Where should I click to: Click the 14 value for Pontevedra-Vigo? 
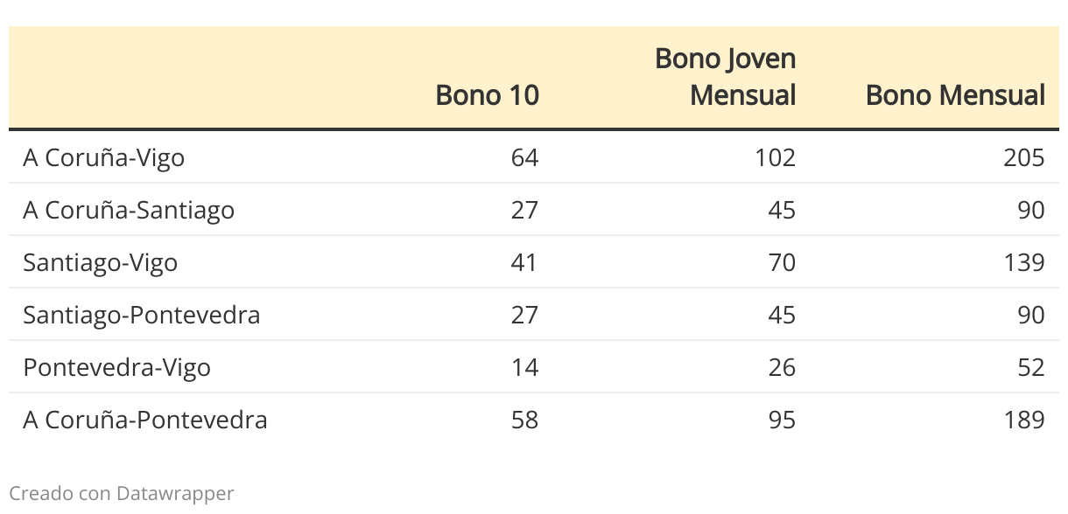[525, 367]
